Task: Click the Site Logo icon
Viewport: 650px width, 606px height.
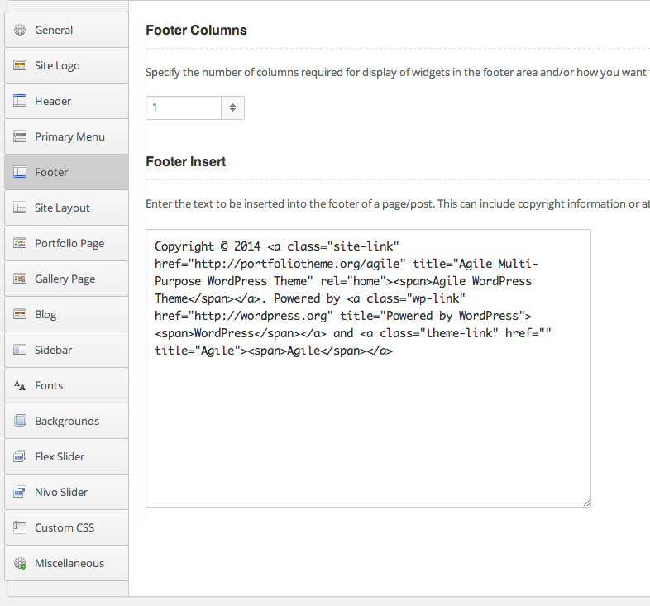Action: (x=20, y=65)
